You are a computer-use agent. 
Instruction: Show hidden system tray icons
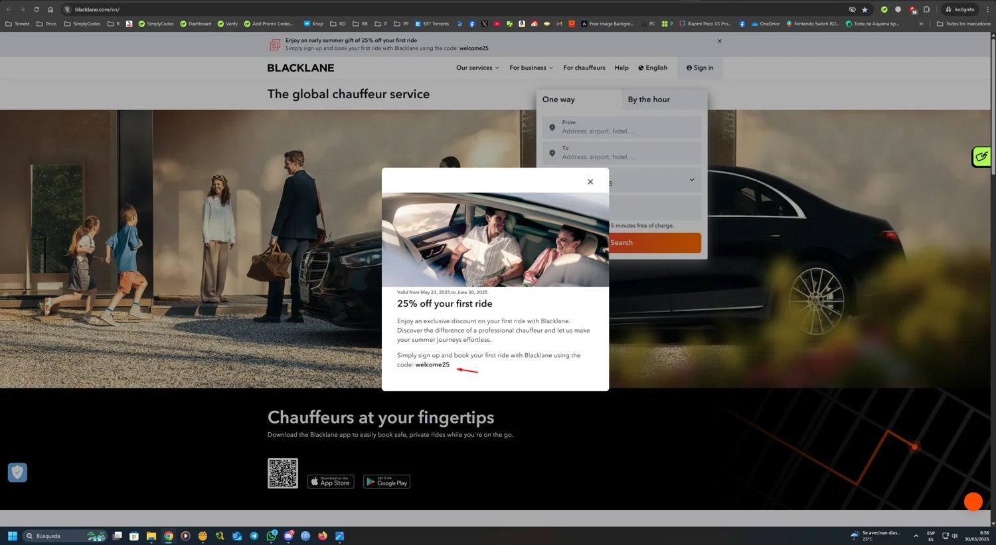click(916, 536)
